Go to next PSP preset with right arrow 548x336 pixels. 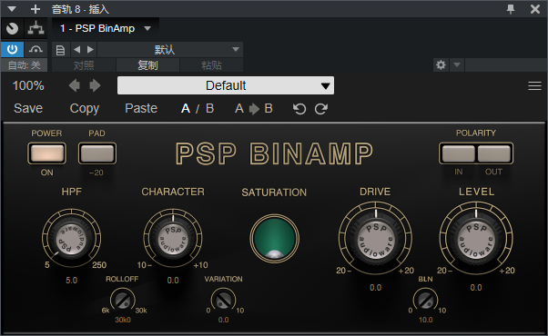[x=95, y=85]
